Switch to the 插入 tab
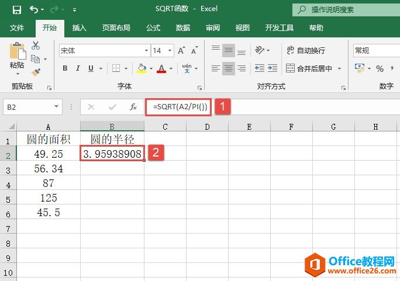 (x=79, y=28)
